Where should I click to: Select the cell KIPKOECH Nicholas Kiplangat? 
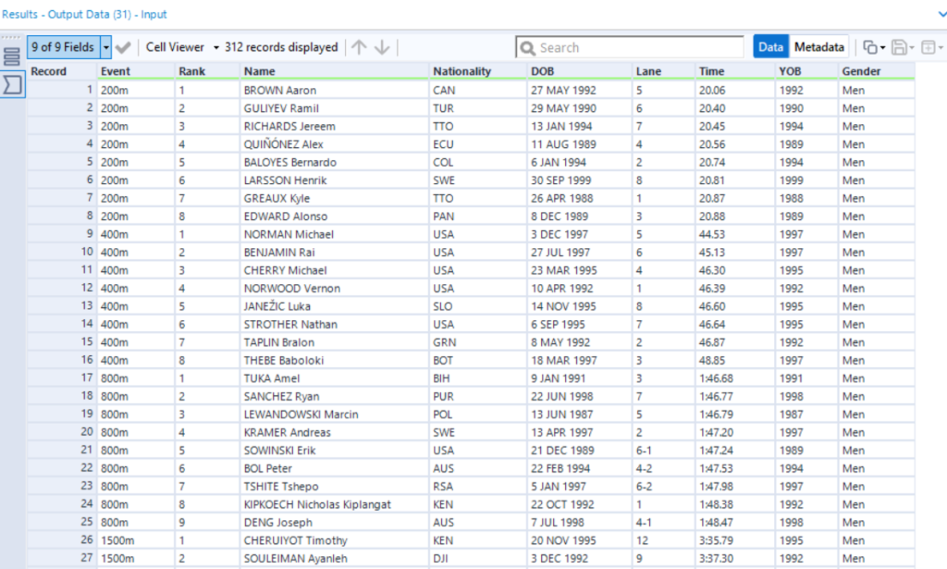point(335,504)
